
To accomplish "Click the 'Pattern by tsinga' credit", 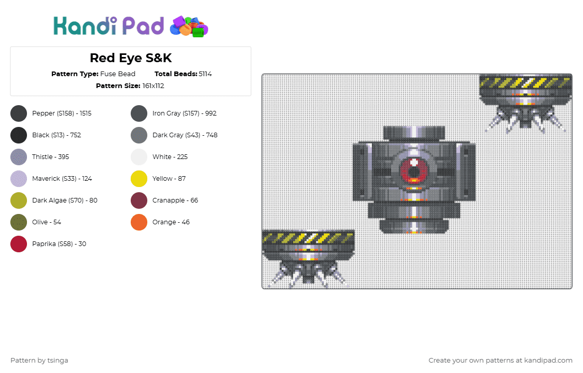I will 39,361.
